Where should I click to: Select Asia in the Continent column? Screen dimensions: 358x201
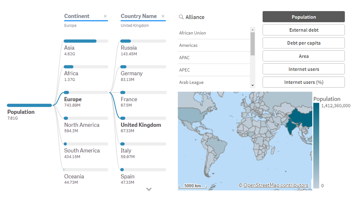[69, 48]
